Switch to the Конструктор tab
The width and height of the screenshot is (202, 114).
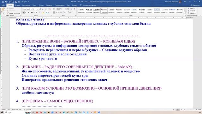tap(26, 5)
